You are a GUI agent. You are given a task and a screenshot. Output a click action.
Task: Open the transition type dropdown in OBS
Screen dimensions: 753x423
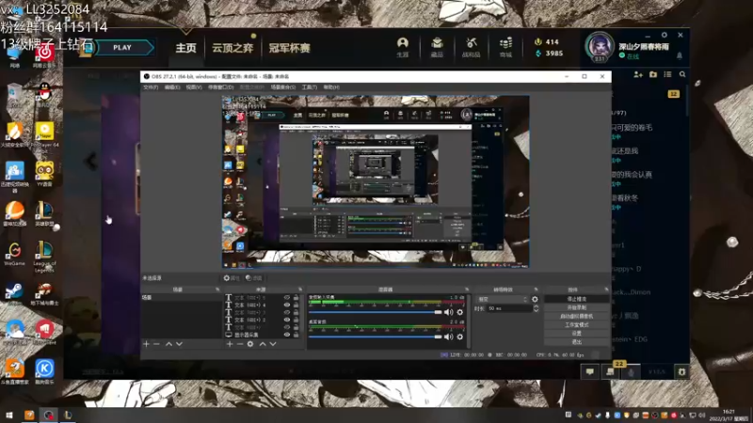click(x=502, y=299)
